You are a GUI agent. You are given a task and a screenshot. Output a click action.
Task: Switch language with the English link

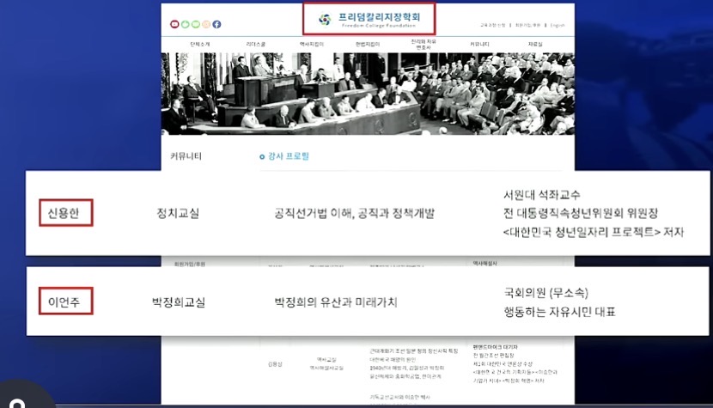pyautogui.click(x=558, y=26)
